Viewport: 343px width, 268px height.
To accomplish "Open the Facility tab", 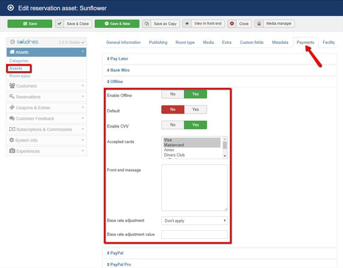I will pyautogui.click(x=329, y=42).
